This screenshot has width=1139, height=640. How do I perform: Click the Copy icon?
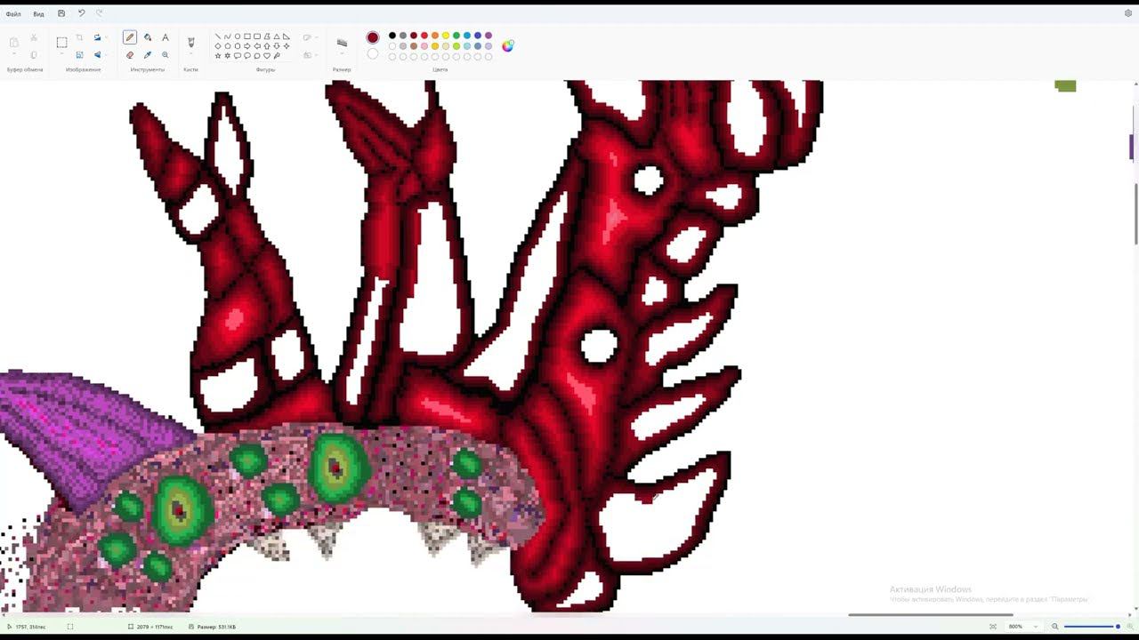point(34,55)
